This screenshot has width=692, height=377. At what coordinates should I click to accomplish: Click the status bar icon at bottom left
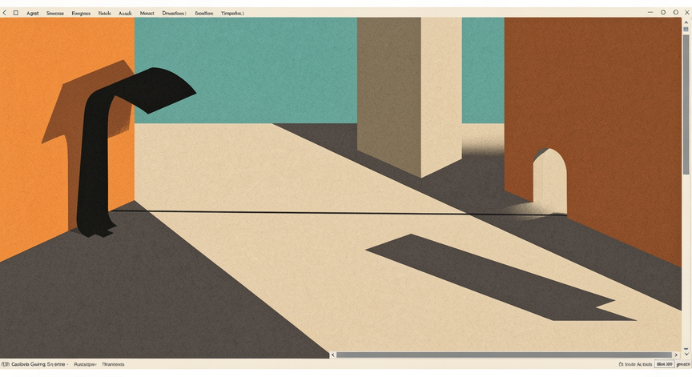click(4, 364)
